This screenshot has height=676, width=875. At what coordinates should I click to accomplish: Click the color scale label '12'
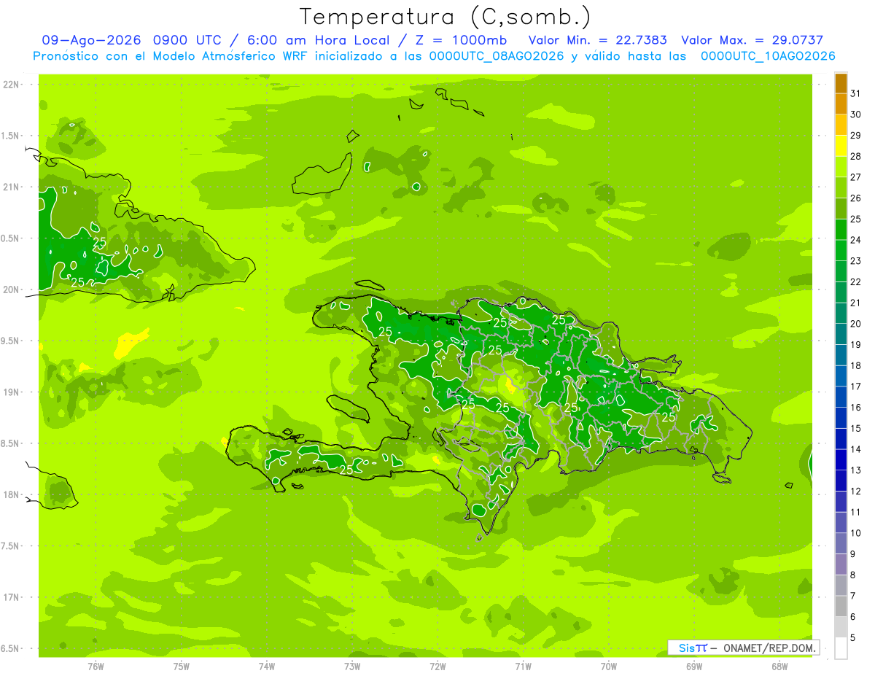pos(855,492)
